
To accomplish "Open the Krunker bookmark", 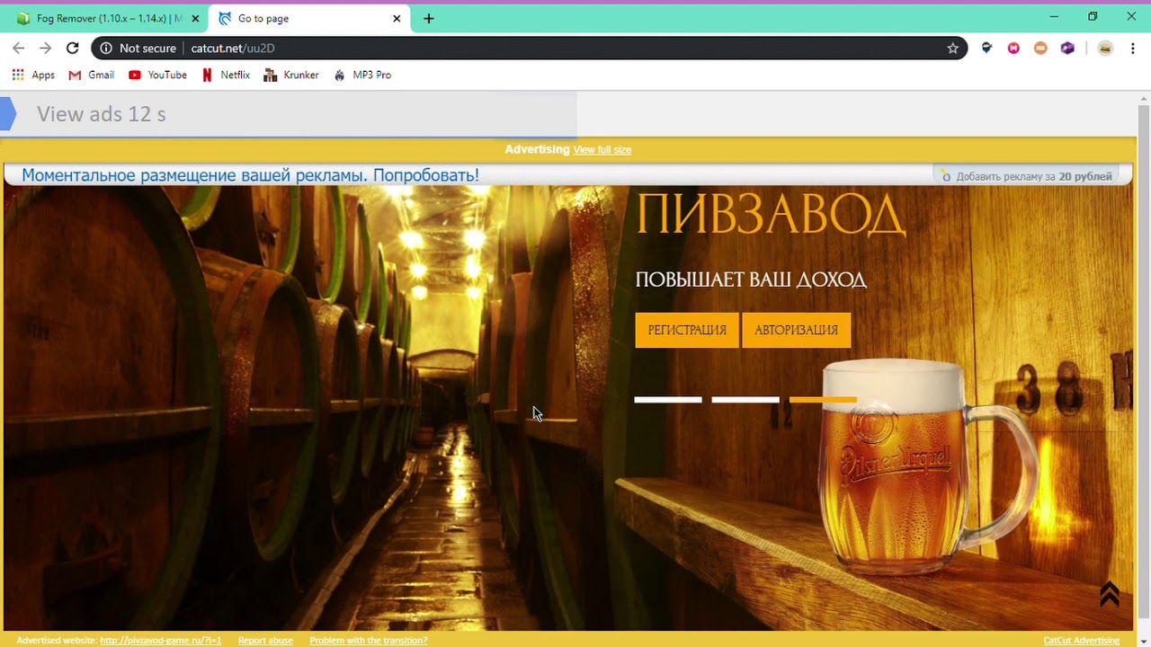I will 291,75.
